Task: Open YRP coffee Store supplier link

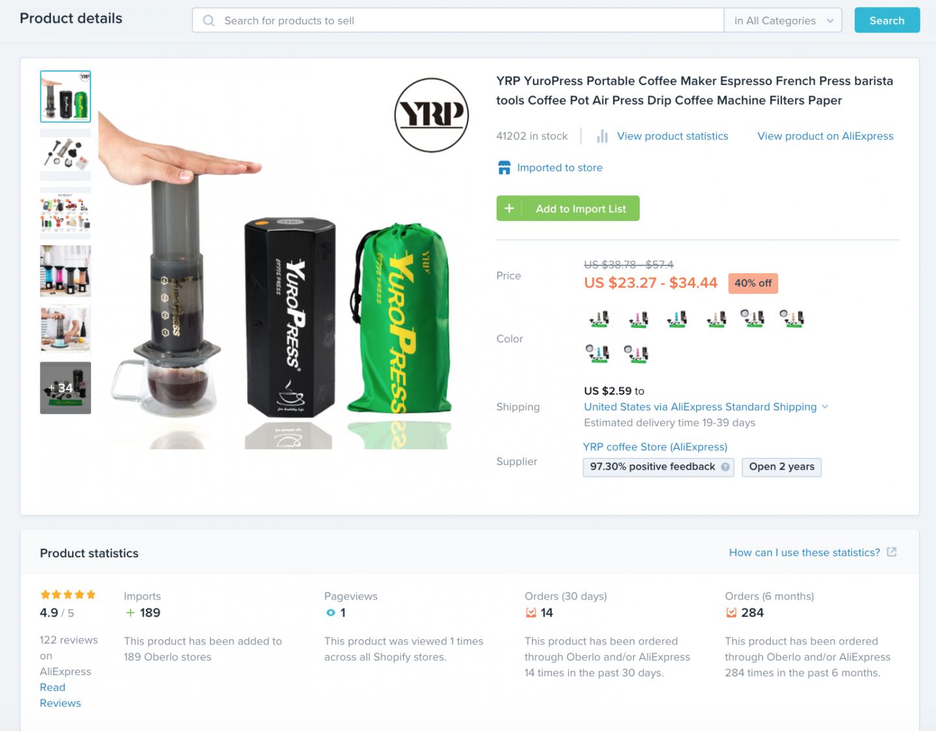Action: point(655,447)
